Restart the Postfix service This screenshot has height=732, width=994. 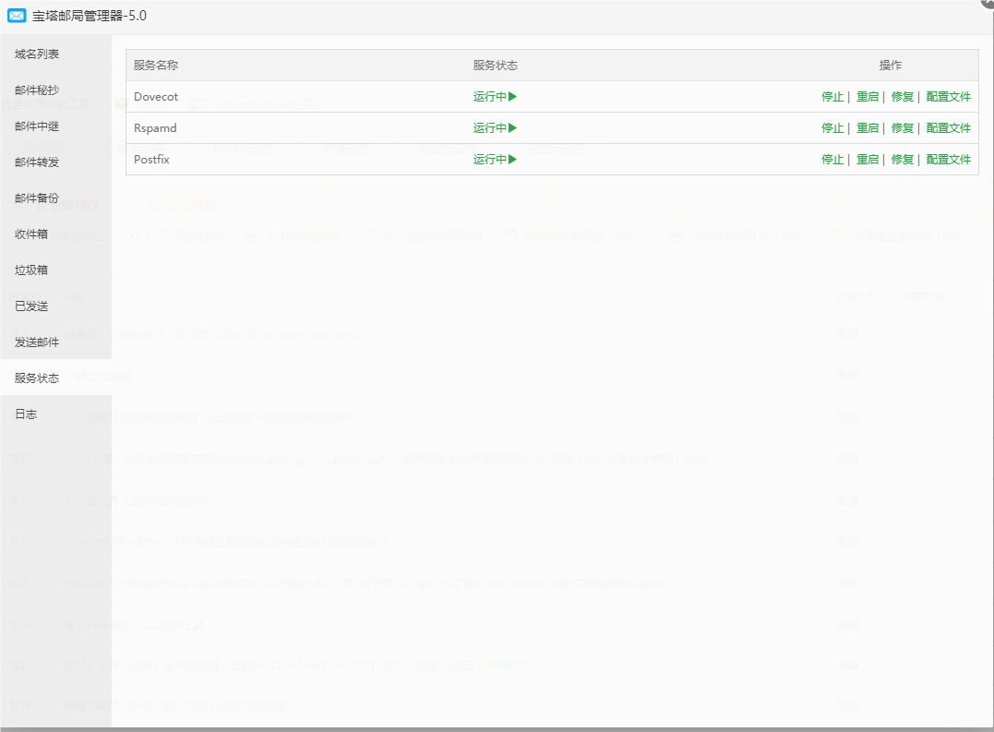click(x=868, y=159)
